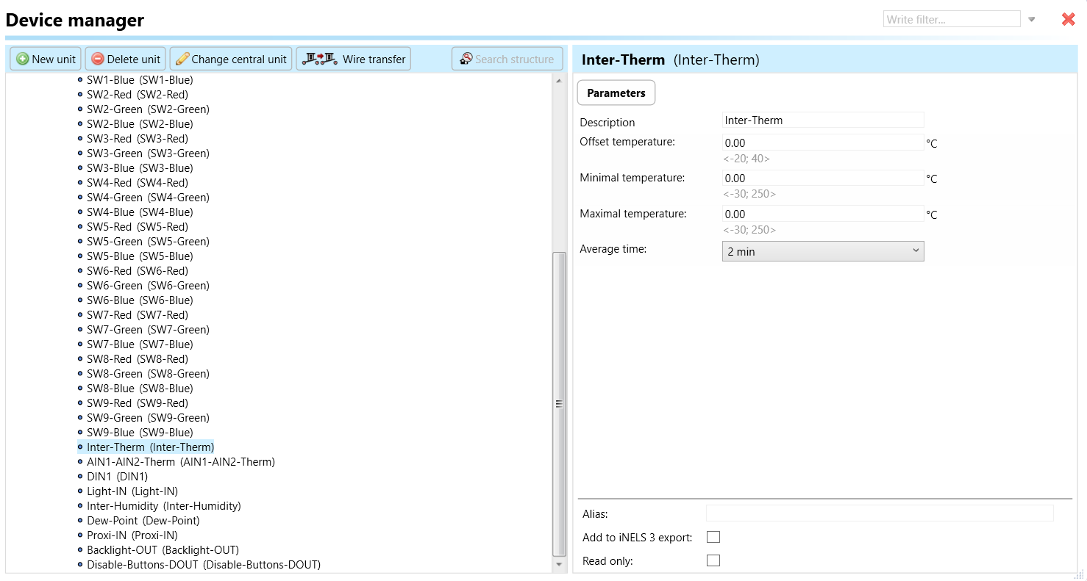
Task: Close Device manager with red X
Action: [1068, 20]
